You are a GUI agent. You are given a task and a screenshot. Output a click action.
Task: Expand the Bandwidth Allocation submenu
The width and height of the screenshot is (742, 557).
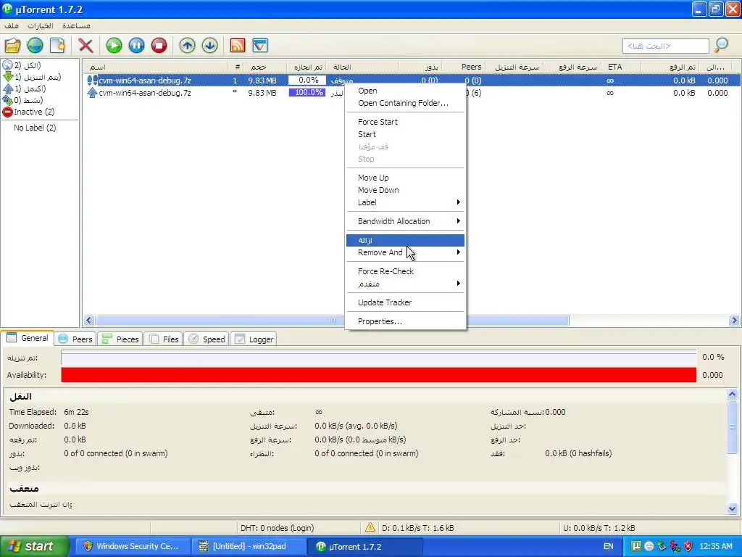(405, 221)
